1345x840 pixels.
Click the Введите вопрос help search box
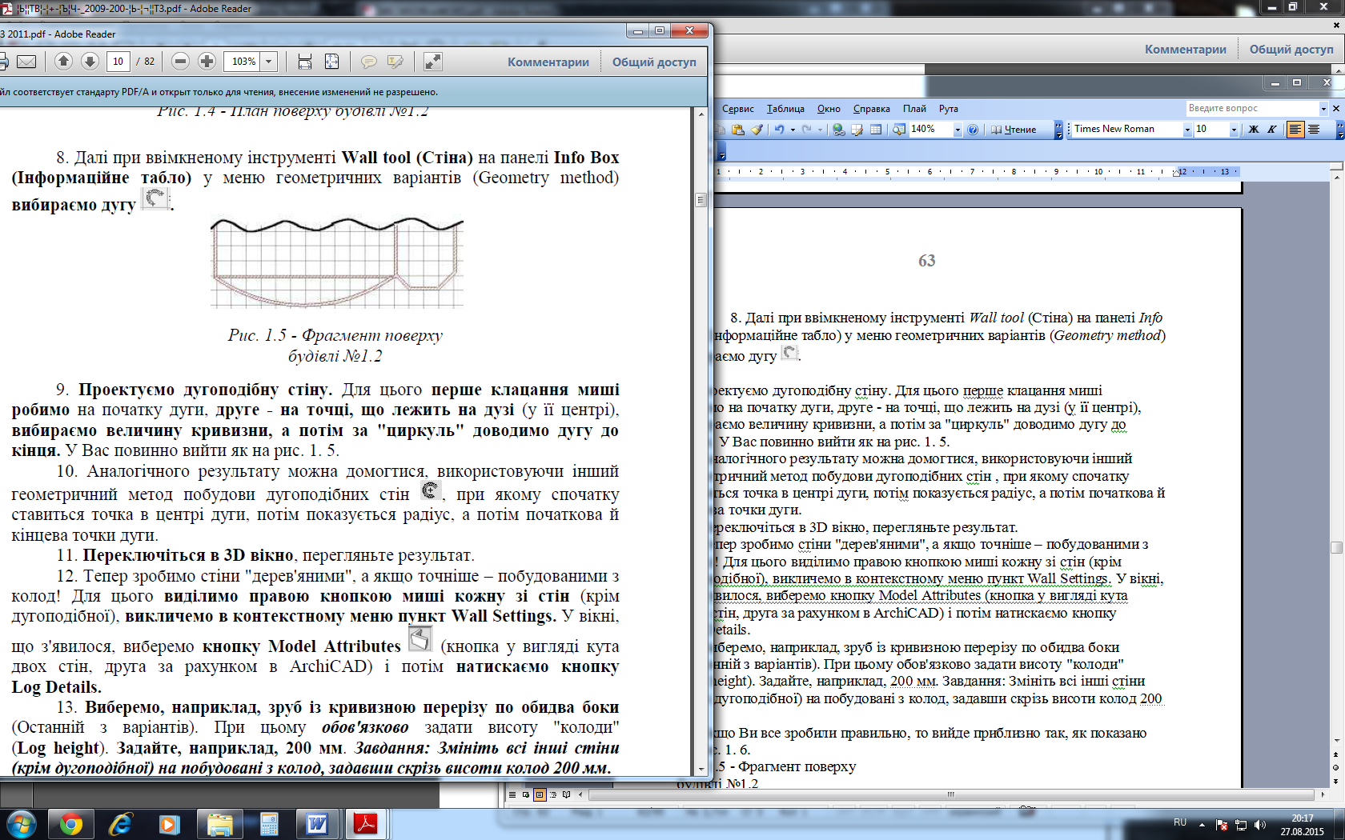1252,108
